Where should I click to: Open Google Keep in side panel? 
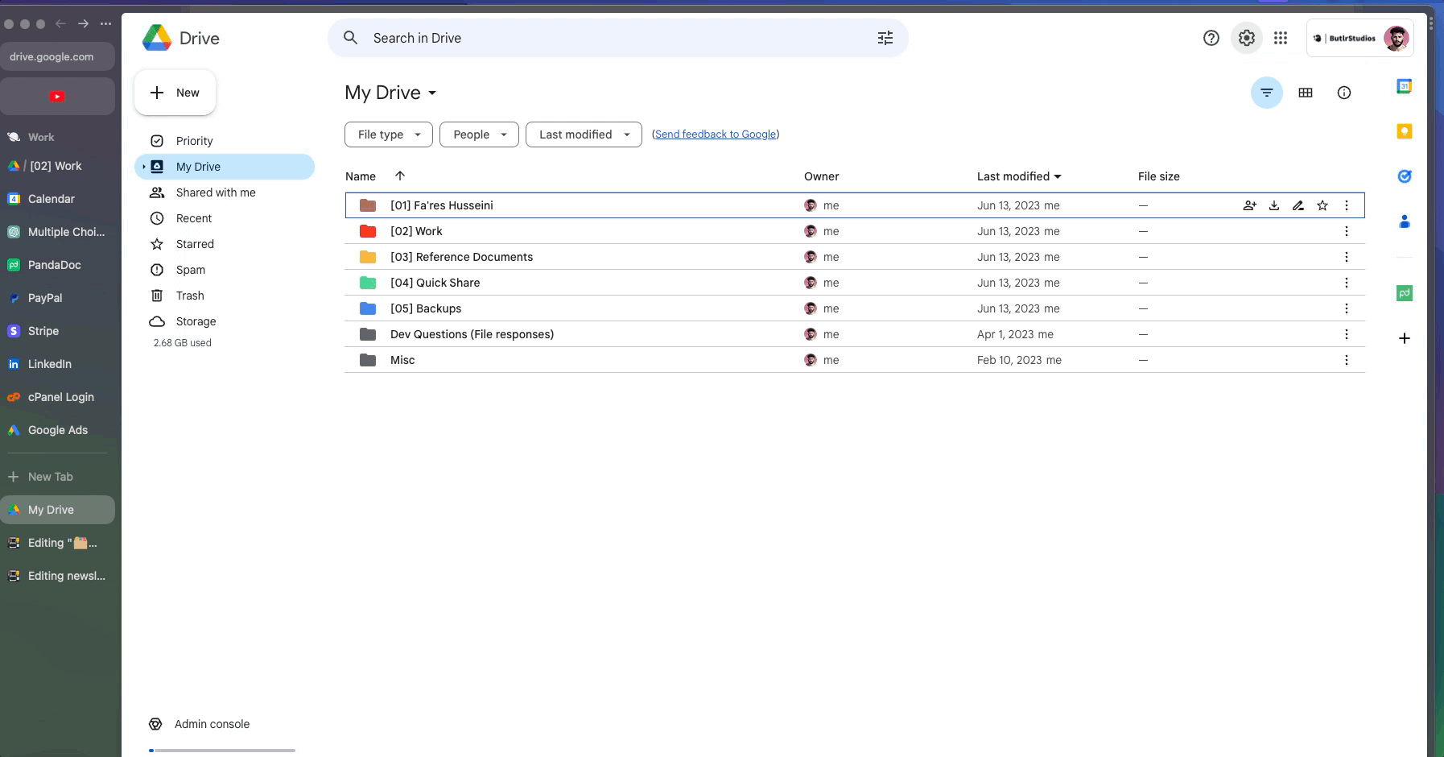click(x=1404, y=131)
